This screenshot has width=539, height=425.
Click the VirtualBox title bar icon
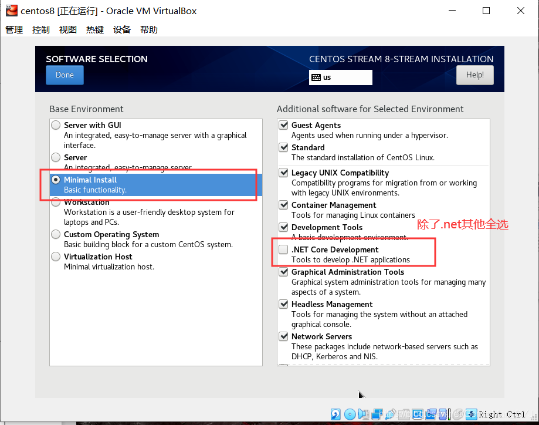tap(12, 11)
